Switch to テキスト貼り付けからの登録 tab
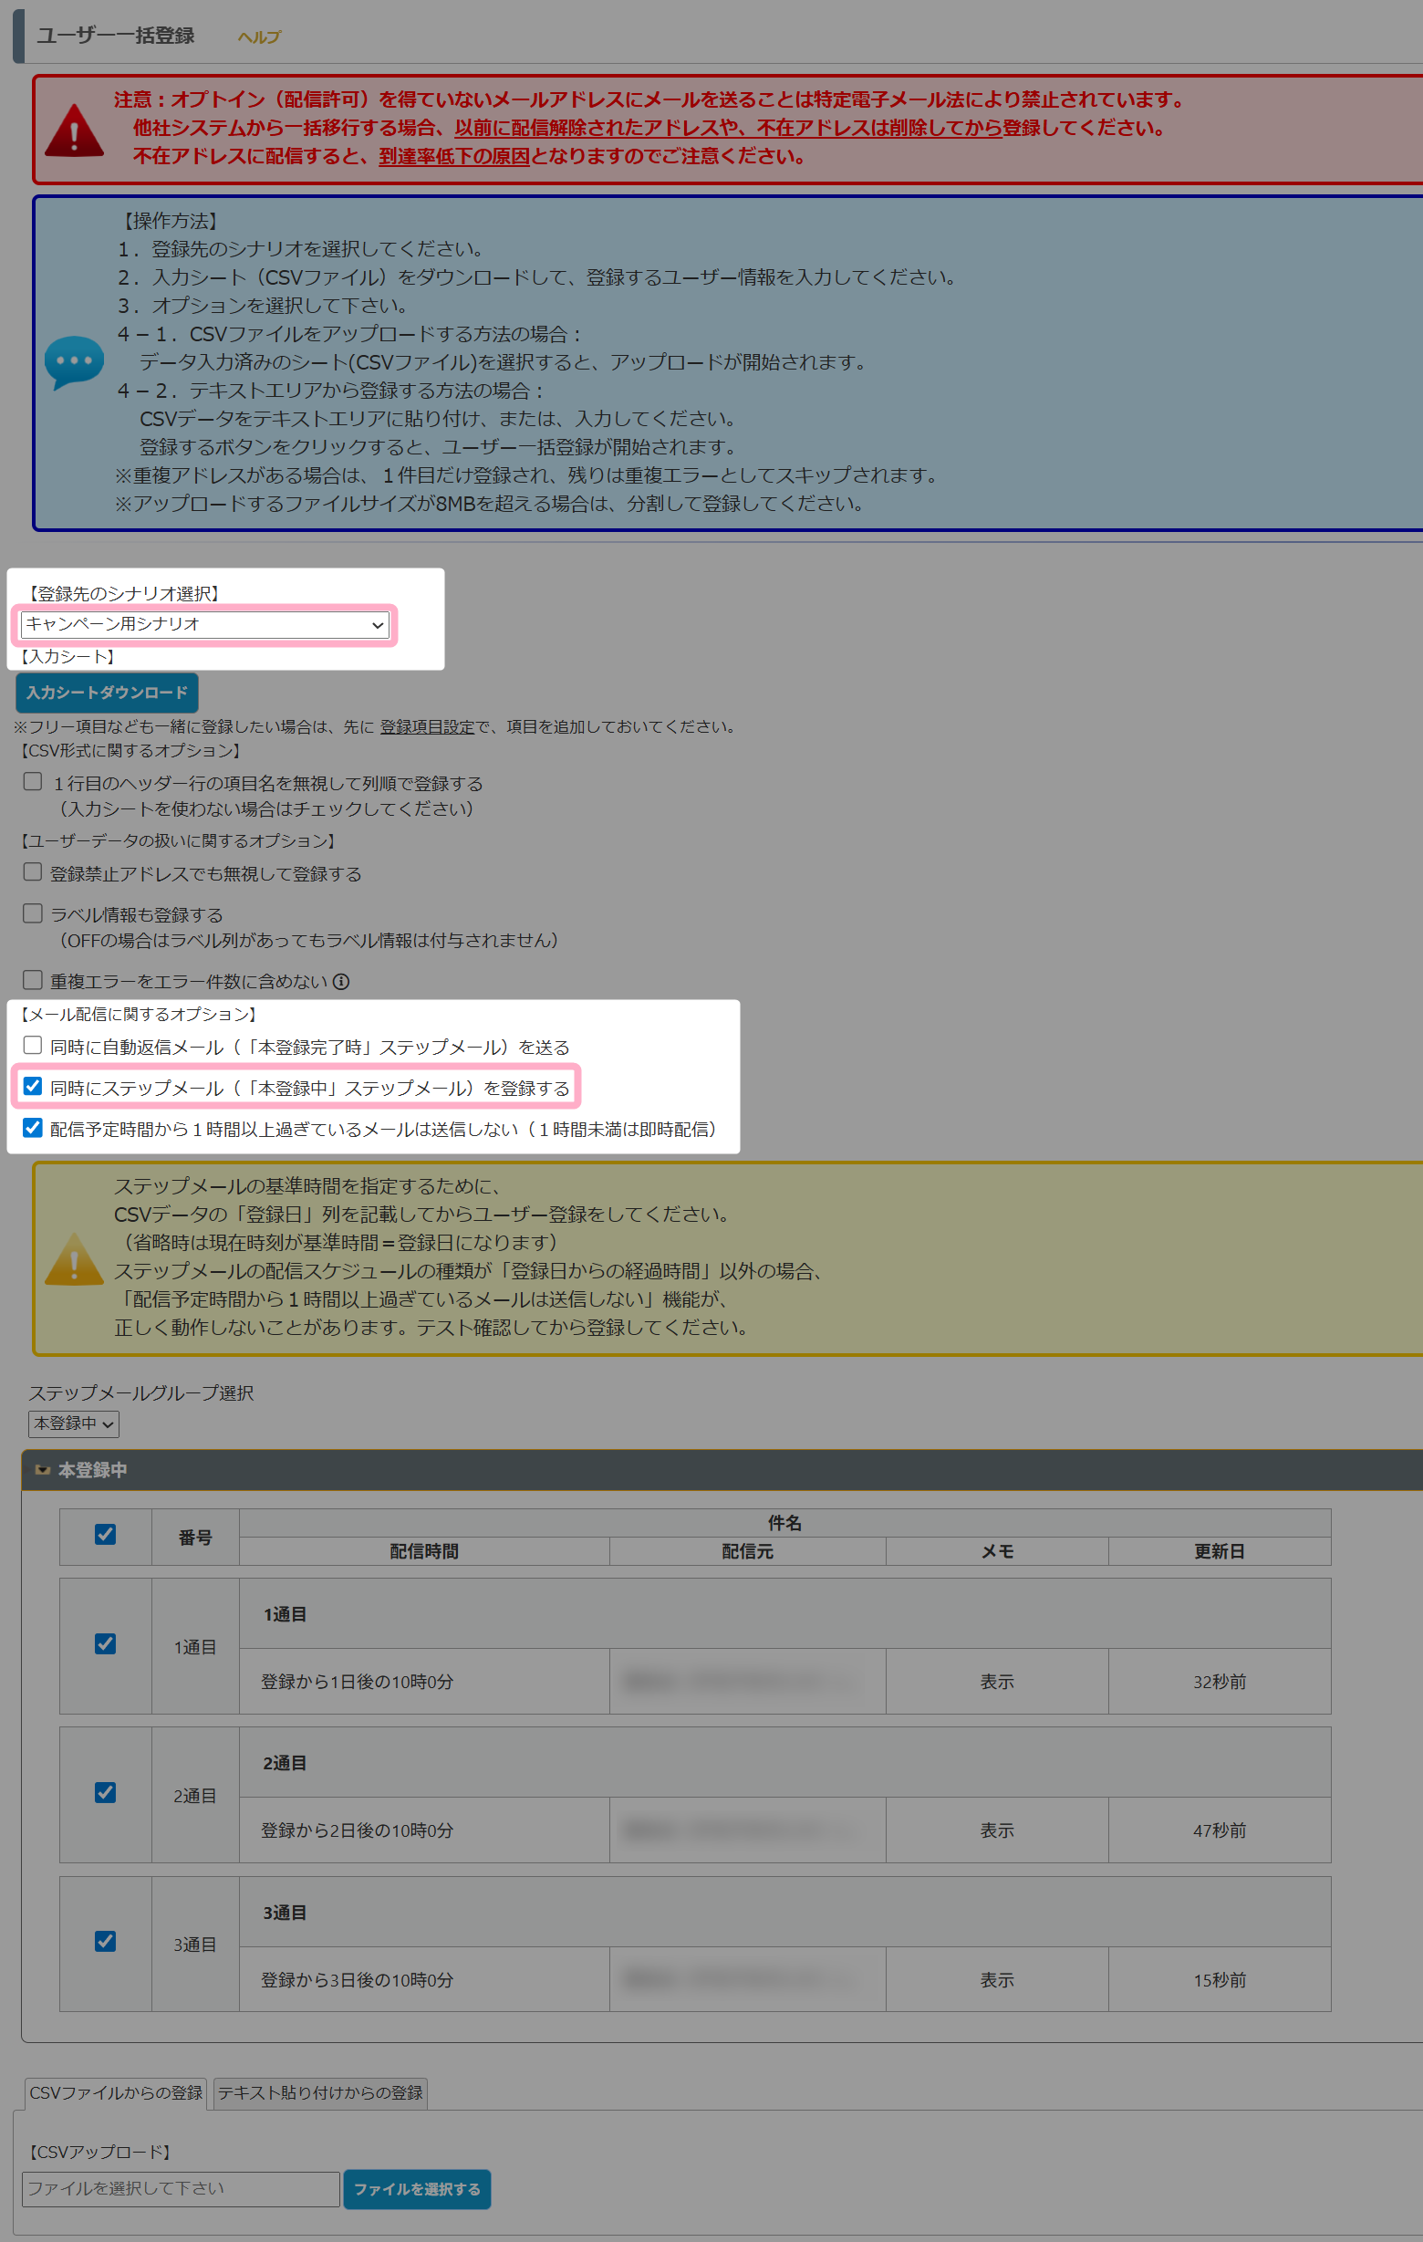The width and height of the screenshot is (1423, 2242). (x=320, y=2092)
